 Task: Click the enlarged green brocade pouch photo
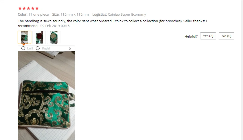[x=47, y=96]
